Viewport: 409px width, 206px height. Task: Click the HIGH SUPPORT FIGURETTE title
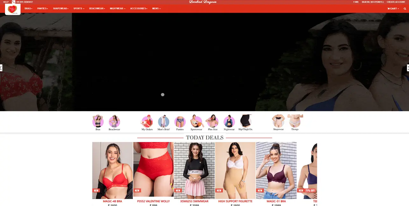pos(235,201)
